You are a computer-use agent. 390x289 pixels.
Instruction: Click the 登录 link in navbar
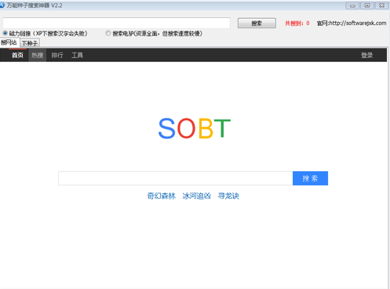coord(367,55)
